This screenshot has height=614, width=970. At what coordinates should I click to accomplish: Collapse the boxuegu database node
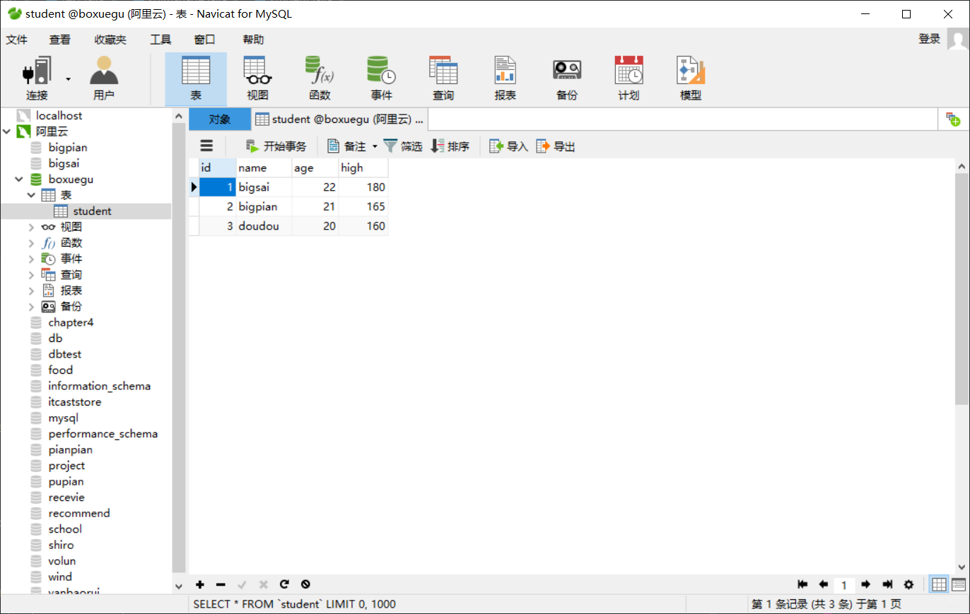click(19, 179)
